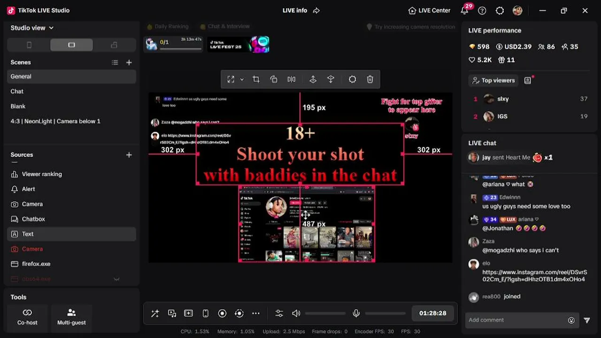
Task: Open the fit options dropdown arrow
Action: click(242, 79)
